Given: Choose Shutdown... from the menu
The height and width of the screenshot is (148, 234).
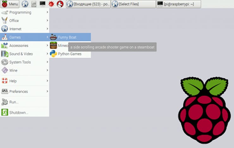Looking at the screenshot, I should (25, 113).
